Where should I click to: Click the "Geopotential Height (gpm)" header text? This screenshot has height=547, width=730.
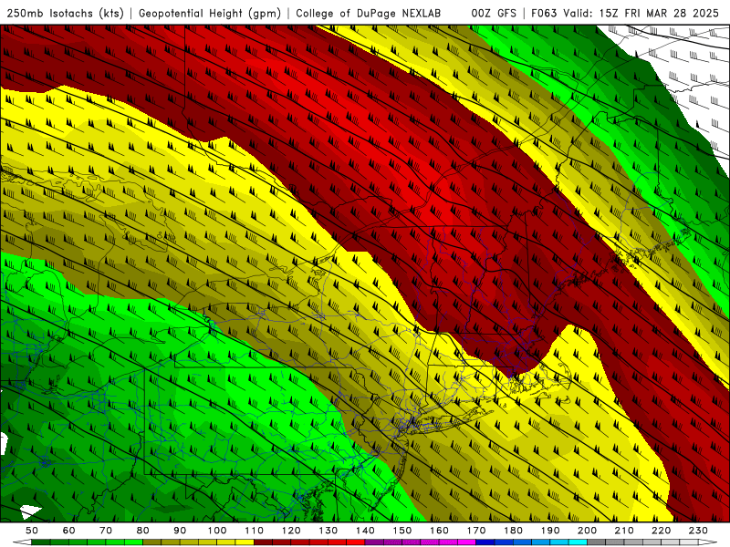(210, 13)
